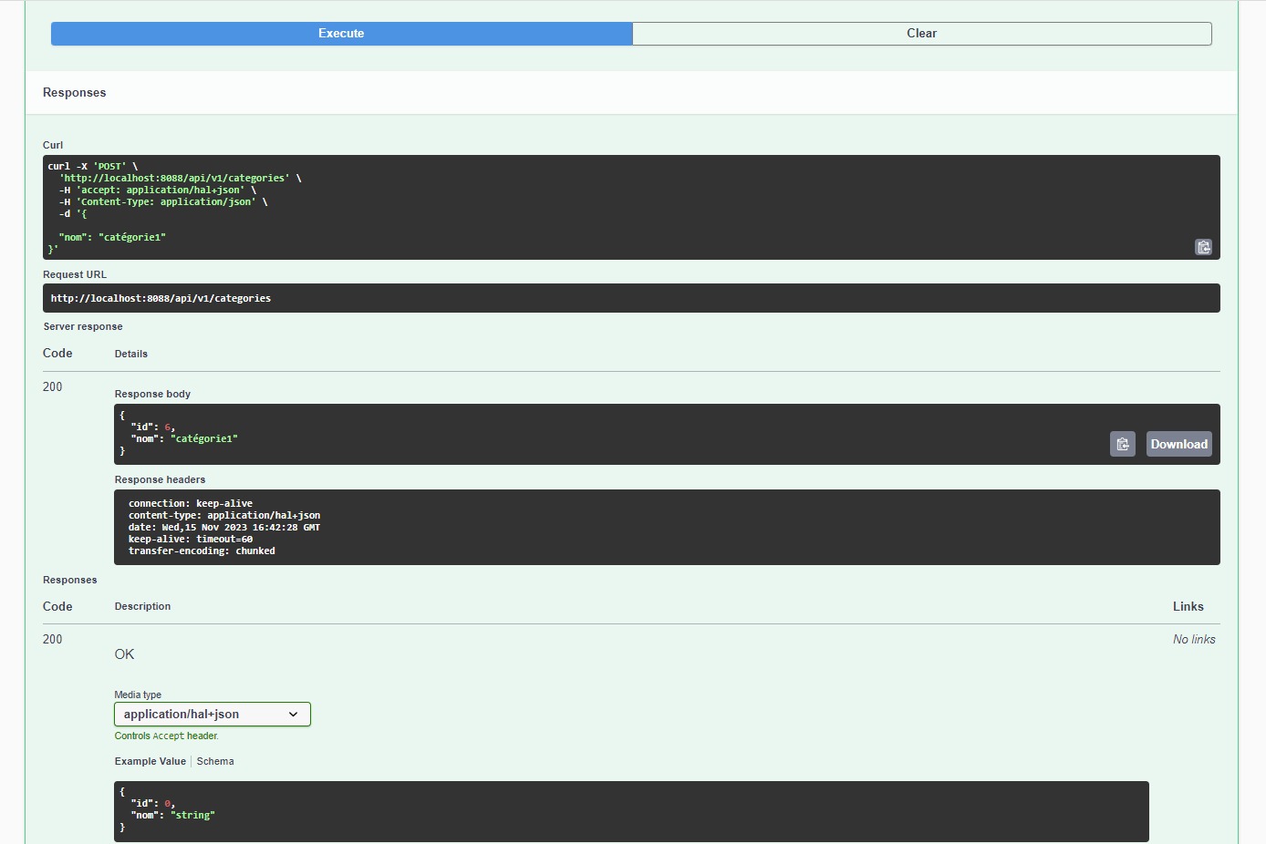Copy the response body to clipboard
This screenshot has height=844, width=1266.
click(1122, 444)
